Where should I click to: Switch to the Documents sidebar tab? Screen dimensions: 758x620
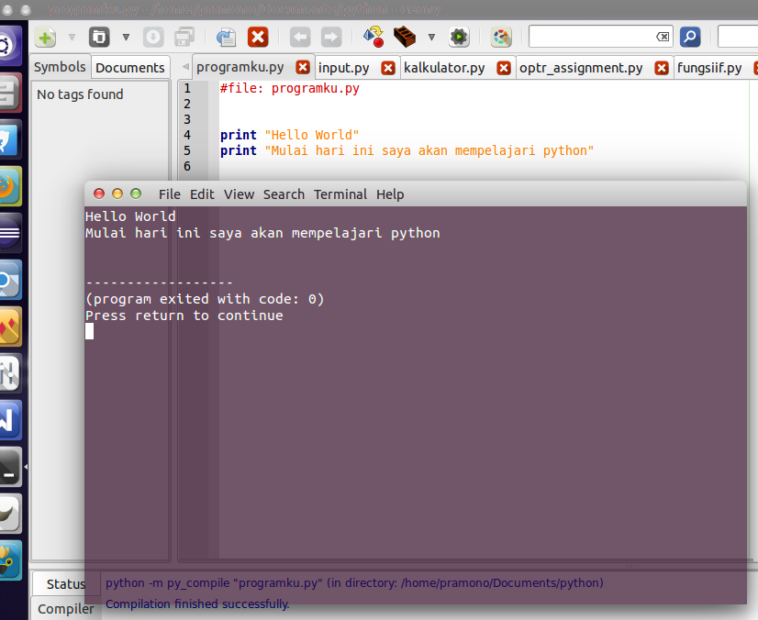coord(130,68)
